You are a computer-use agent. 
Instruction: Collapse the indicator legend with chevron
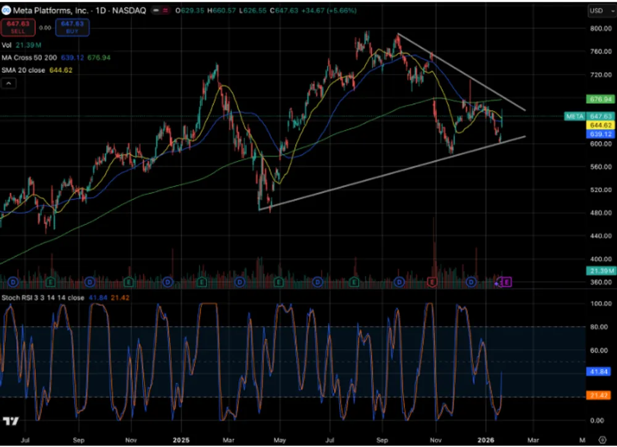(9, 83)
